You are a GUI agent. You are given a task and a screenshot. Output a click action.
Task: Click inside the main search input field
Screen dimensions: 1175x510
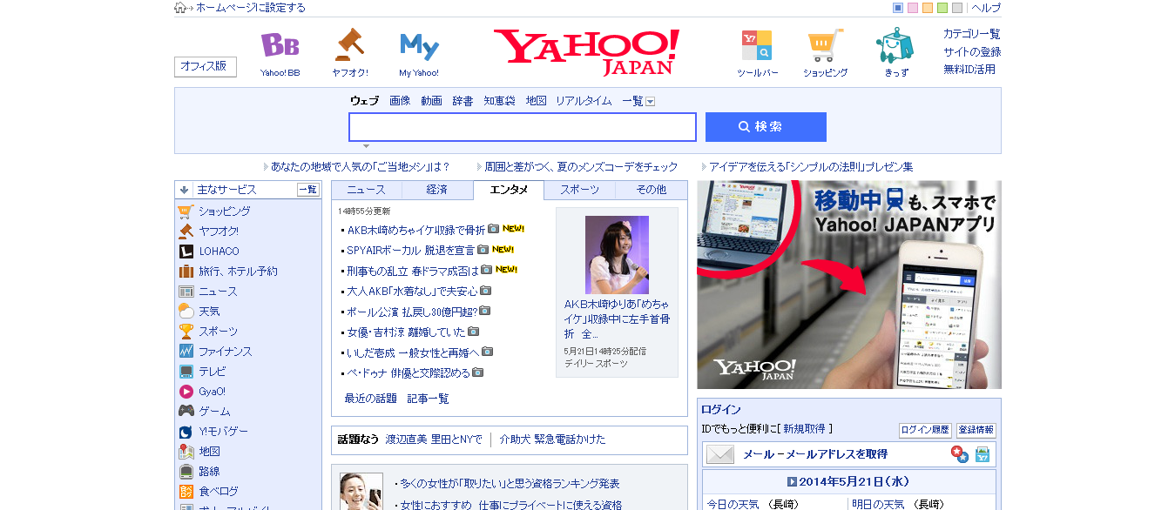point(523,127)
